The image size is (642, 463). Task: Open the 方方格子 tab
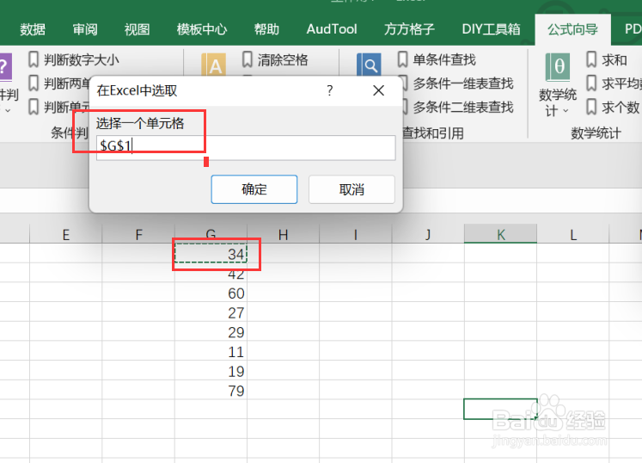409,29
